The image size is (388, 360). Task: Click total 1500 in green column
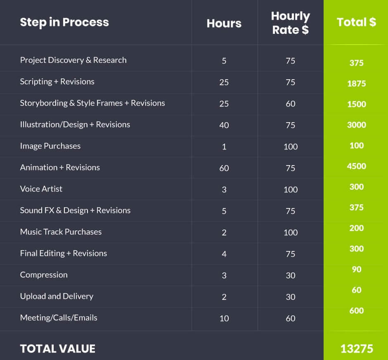[x=357, y=104]
